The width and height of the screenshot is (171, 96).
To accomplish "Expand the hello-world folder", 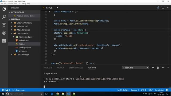I will click(12, 26).
